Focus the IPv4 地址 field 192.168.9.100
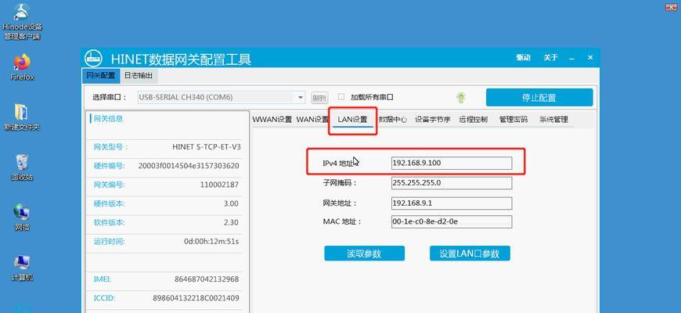The image size is (681, 313). tap(452, 164)
